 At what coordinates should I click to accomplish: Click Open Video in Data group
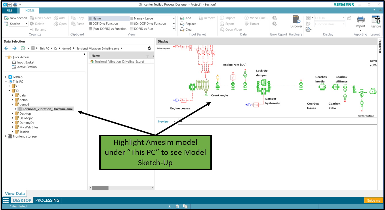(x=231, y=30)
